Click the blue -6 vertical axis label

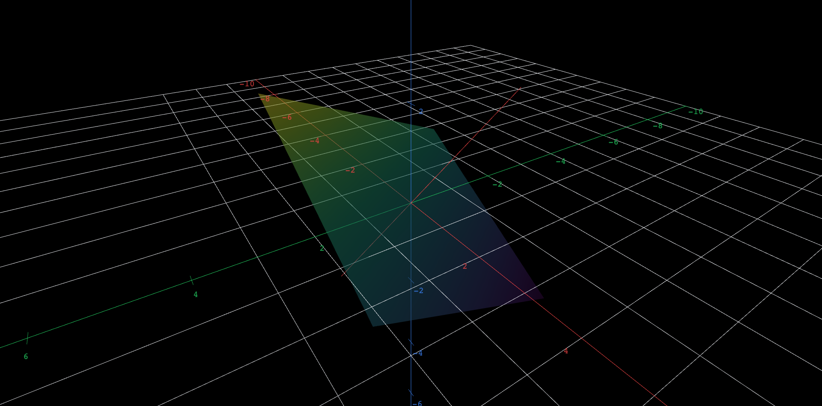[417, 403]
